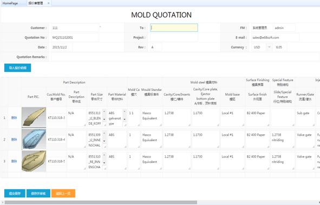The height and width of the screenshot is (205, 320).
Task: Click the first blue submit-save button at bottom
Action: (x=15, y=194)
